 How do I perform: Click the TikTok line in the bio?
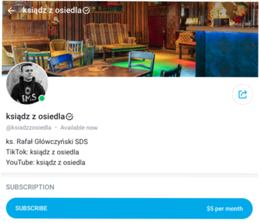[x=42, y=152]
